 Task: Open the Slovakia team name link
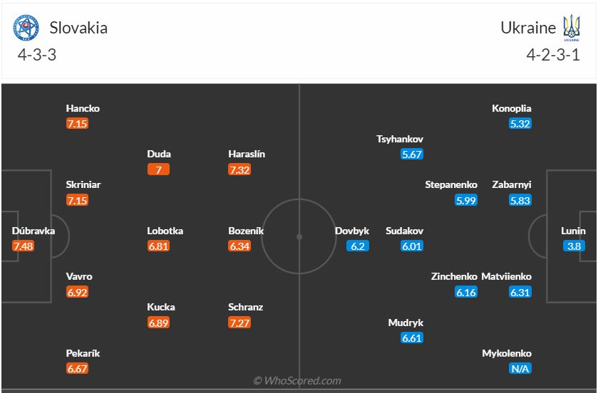[x=78, y=28]
